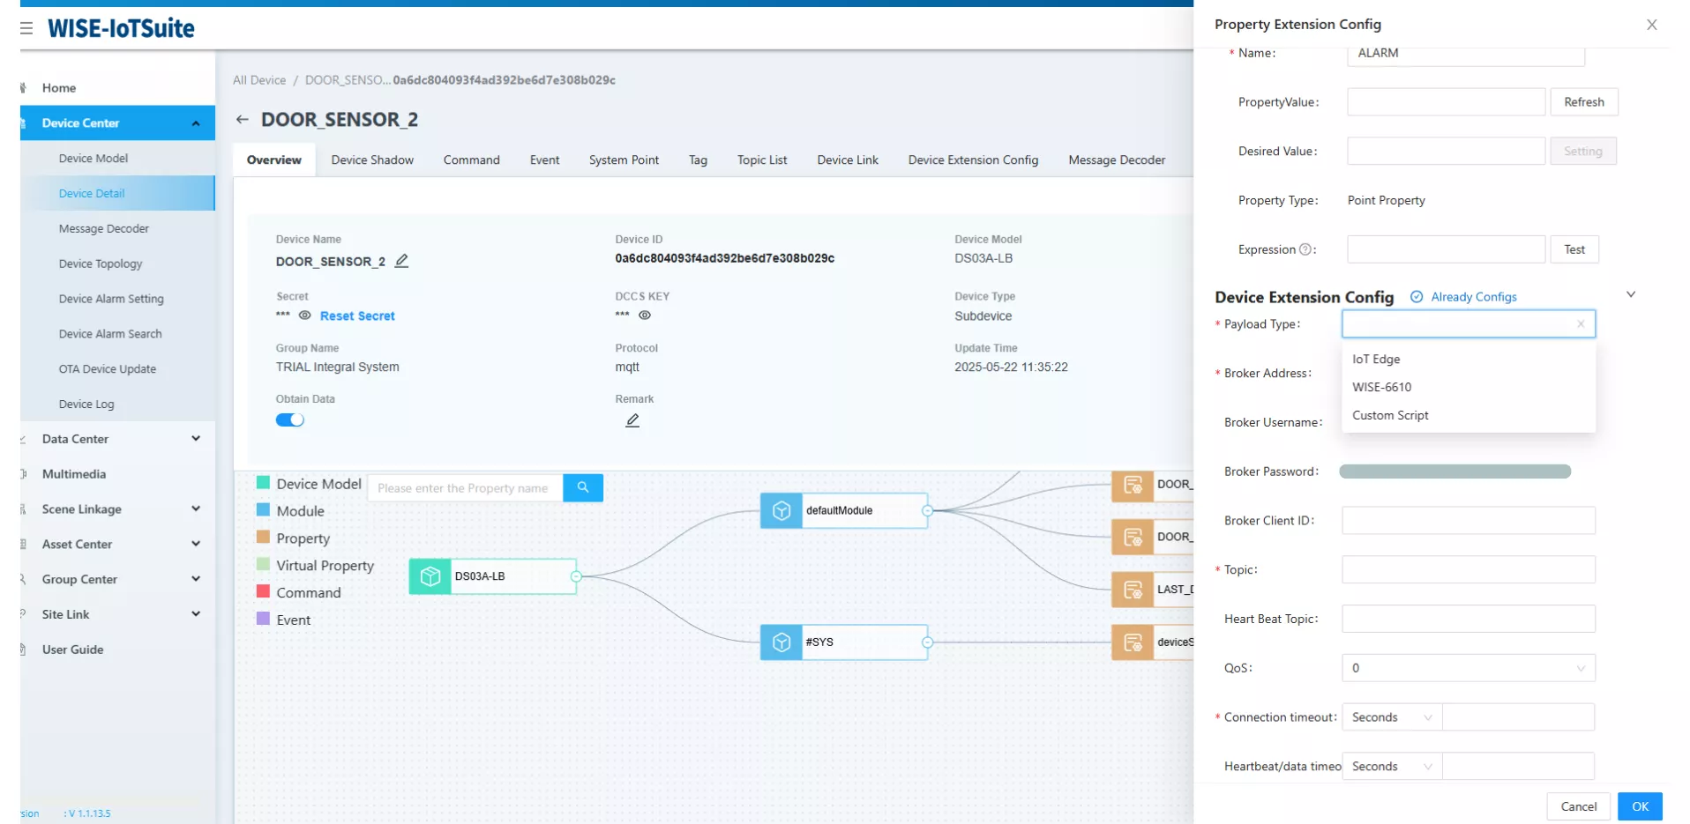Image resolution: width=1690 pixels, height=824 pixels.
Task: Focus the Heart Beat Topic field
Action: (1469, 619)
